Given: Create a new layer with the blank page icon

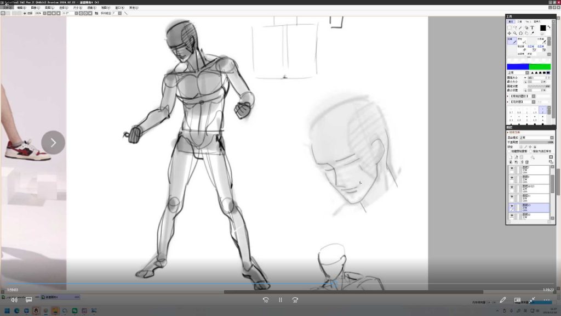Looking at the screenshot, I should coord(510,157).
